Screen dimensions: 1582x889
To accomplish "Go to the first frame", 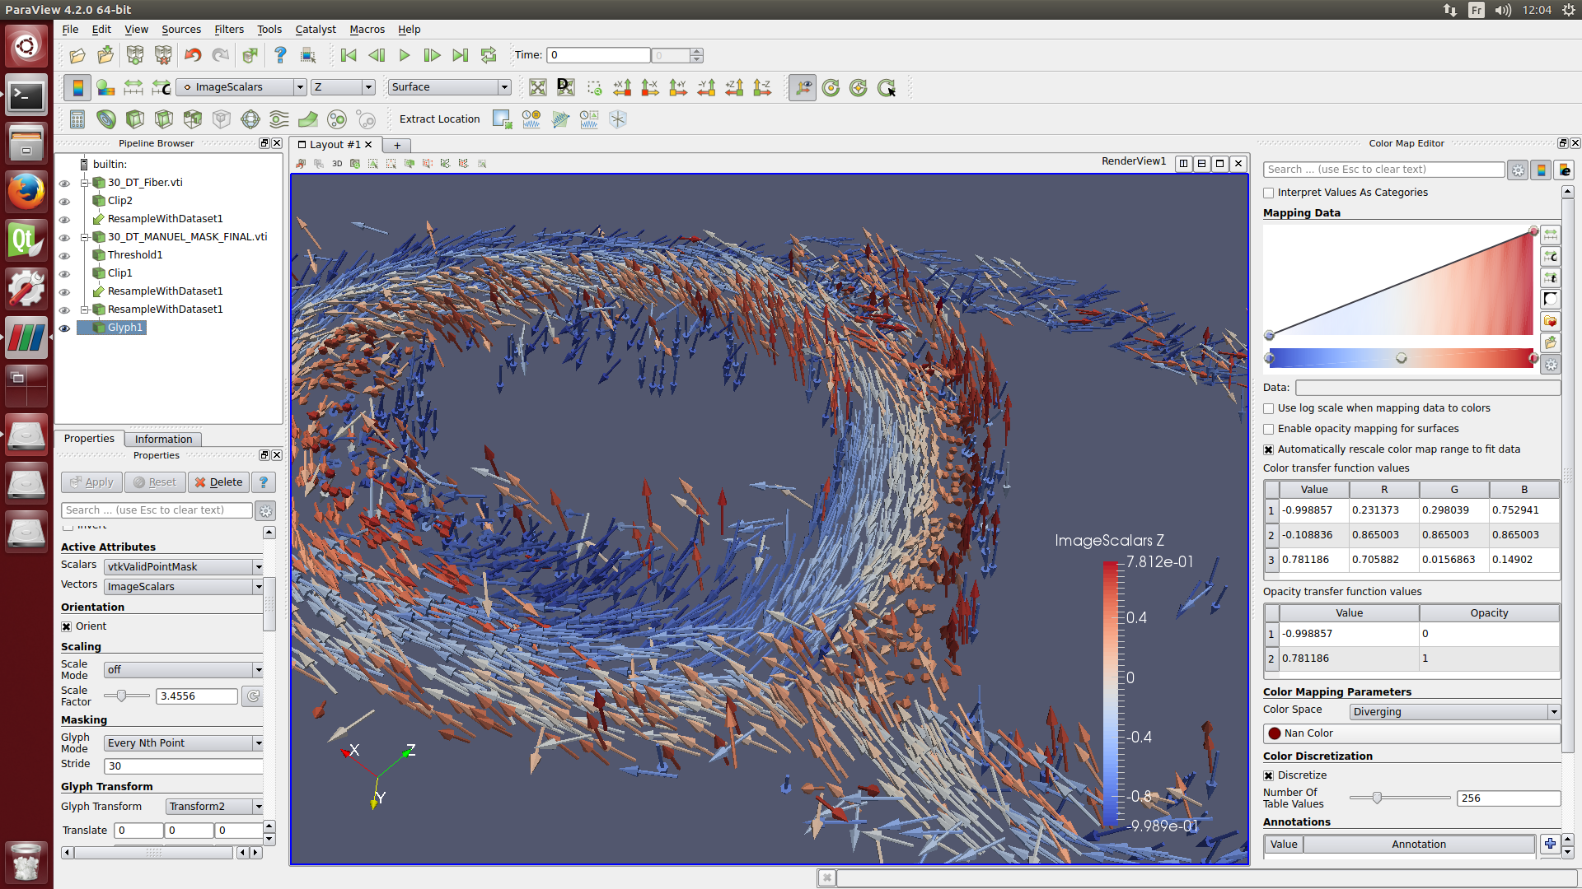I will pos(349,55).
